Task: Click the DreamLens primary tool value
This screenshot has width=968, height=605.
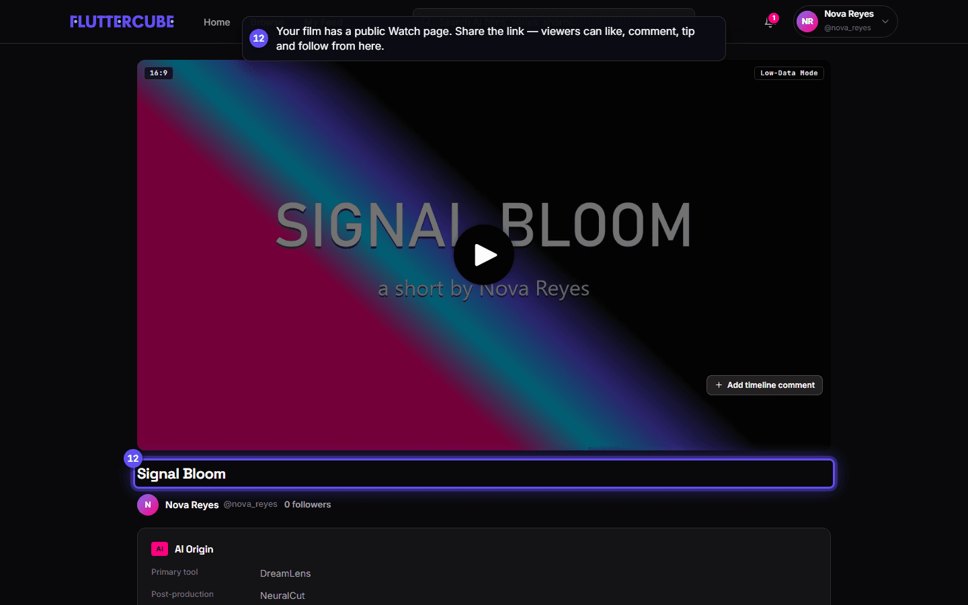Action: pos(285,573)
